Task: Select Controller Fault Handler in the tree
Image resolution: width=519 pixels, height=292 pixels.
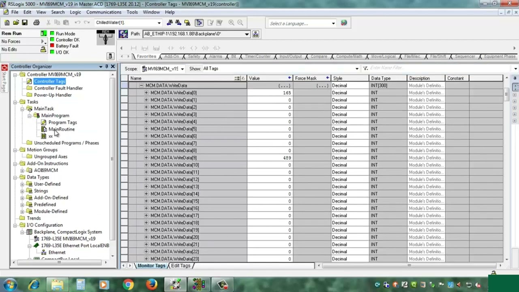Action: pos(58,88)
